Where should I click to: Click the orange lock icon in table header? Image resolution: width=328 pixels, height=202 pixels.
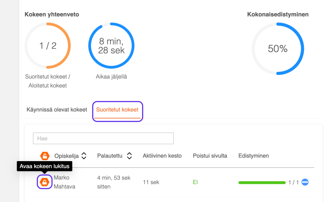(45, 156)
